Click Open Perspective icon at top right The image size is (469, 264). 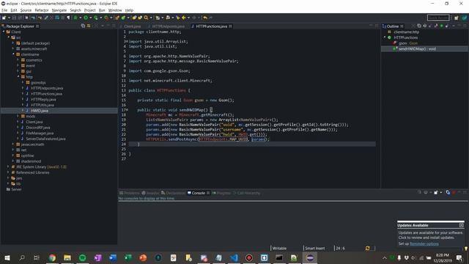tap(456, 18)
